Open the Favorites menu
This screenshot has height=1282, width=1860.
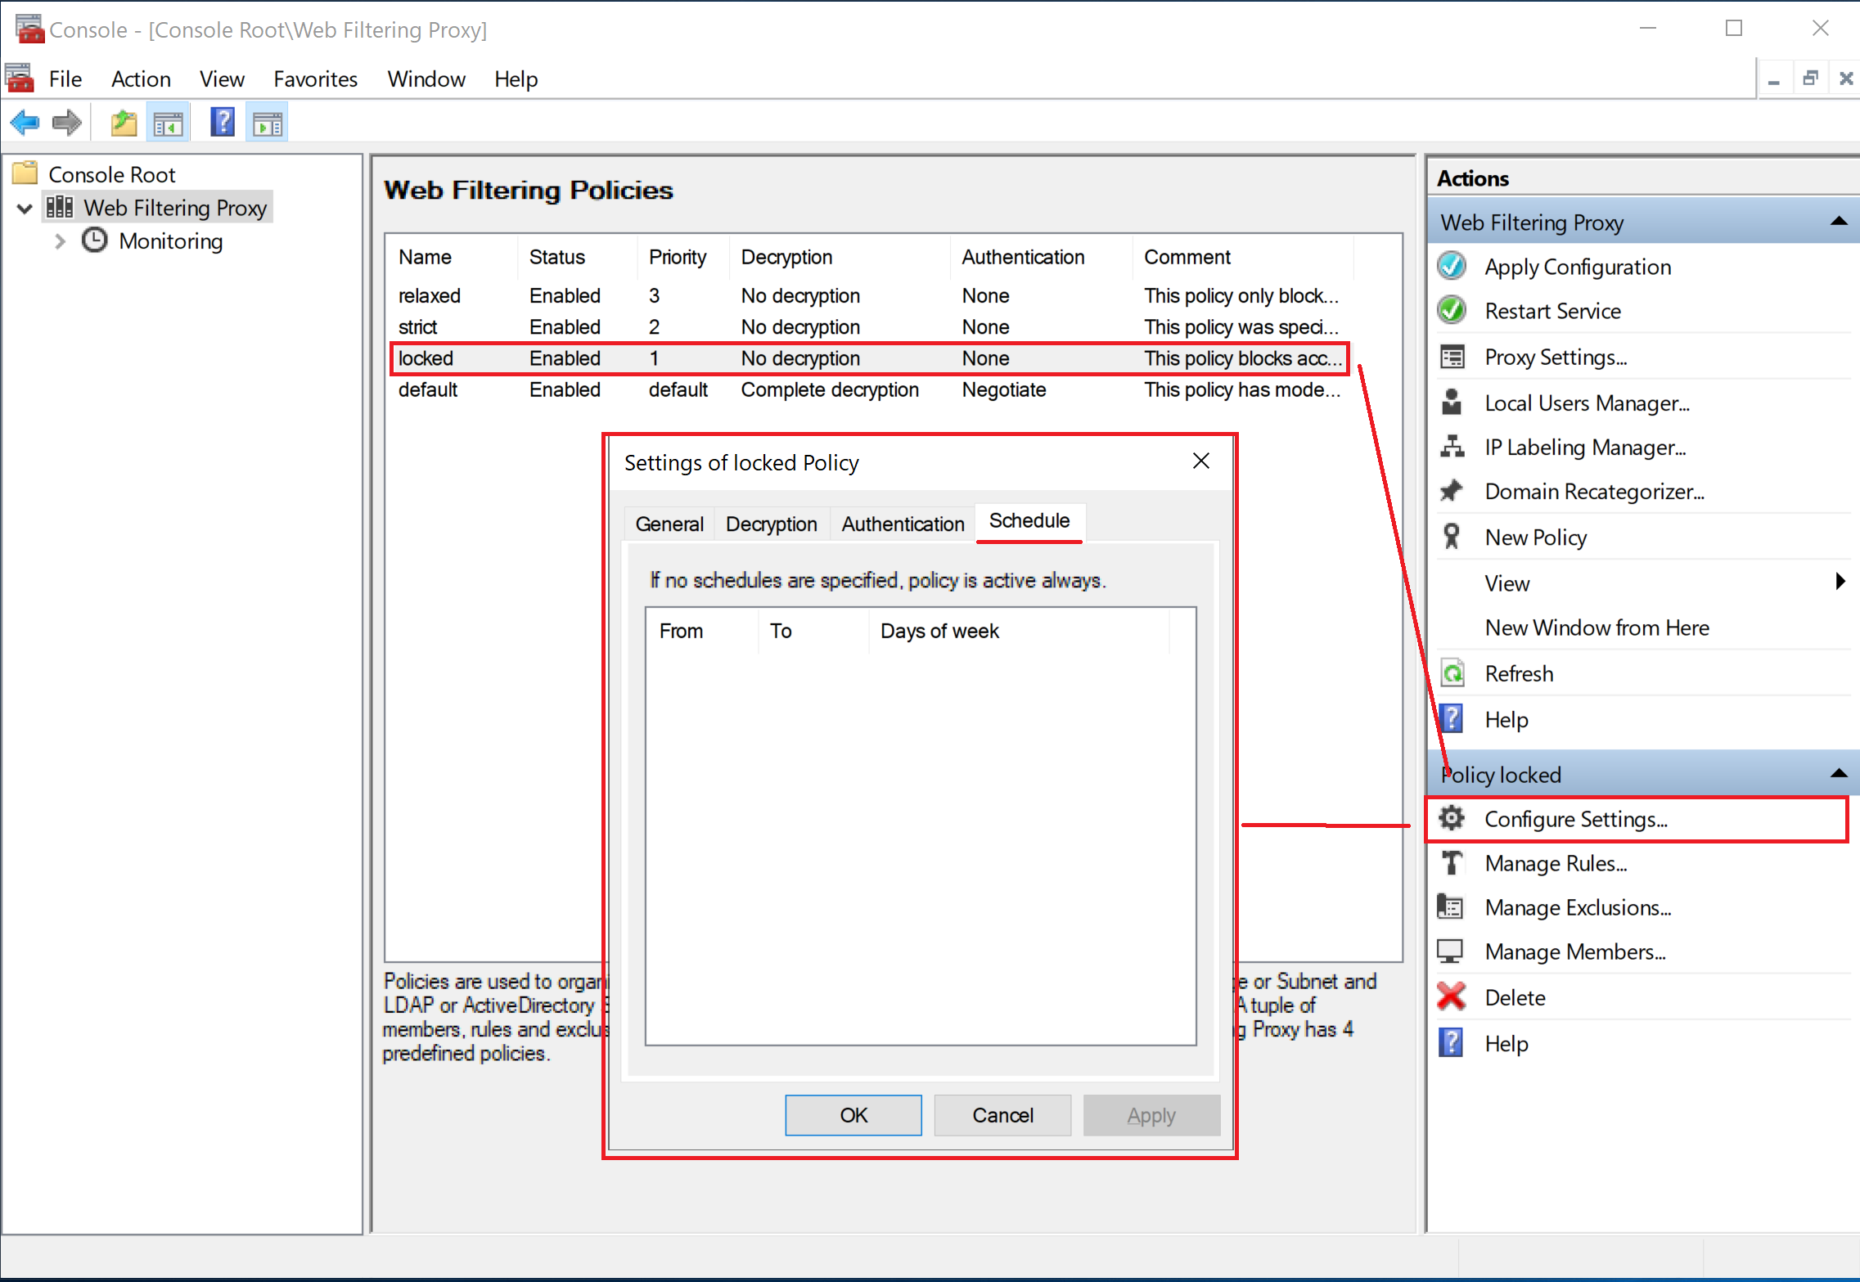[x=315, y=79]
